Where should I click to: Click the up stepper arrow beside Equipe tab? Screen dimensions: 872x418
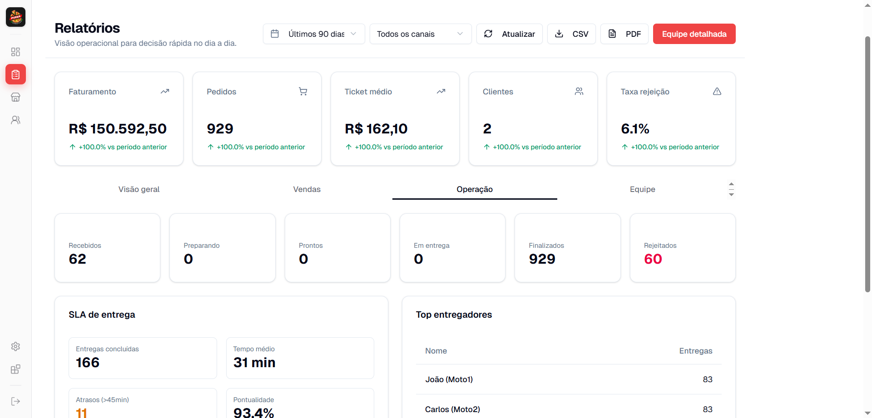731,185
